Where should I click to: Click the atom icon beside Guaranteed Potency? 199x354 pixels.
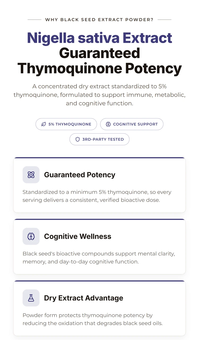tap(31, 175)
